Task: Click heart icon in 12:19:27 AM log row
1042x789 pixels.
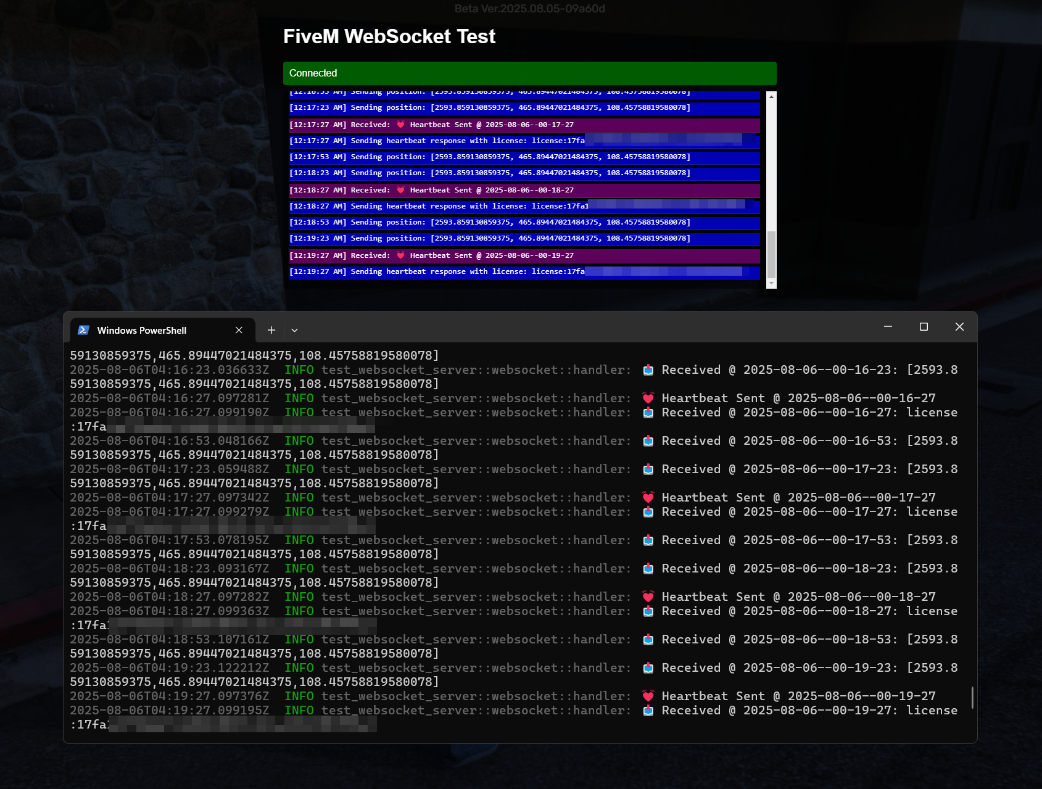Action: pos(400,255)
